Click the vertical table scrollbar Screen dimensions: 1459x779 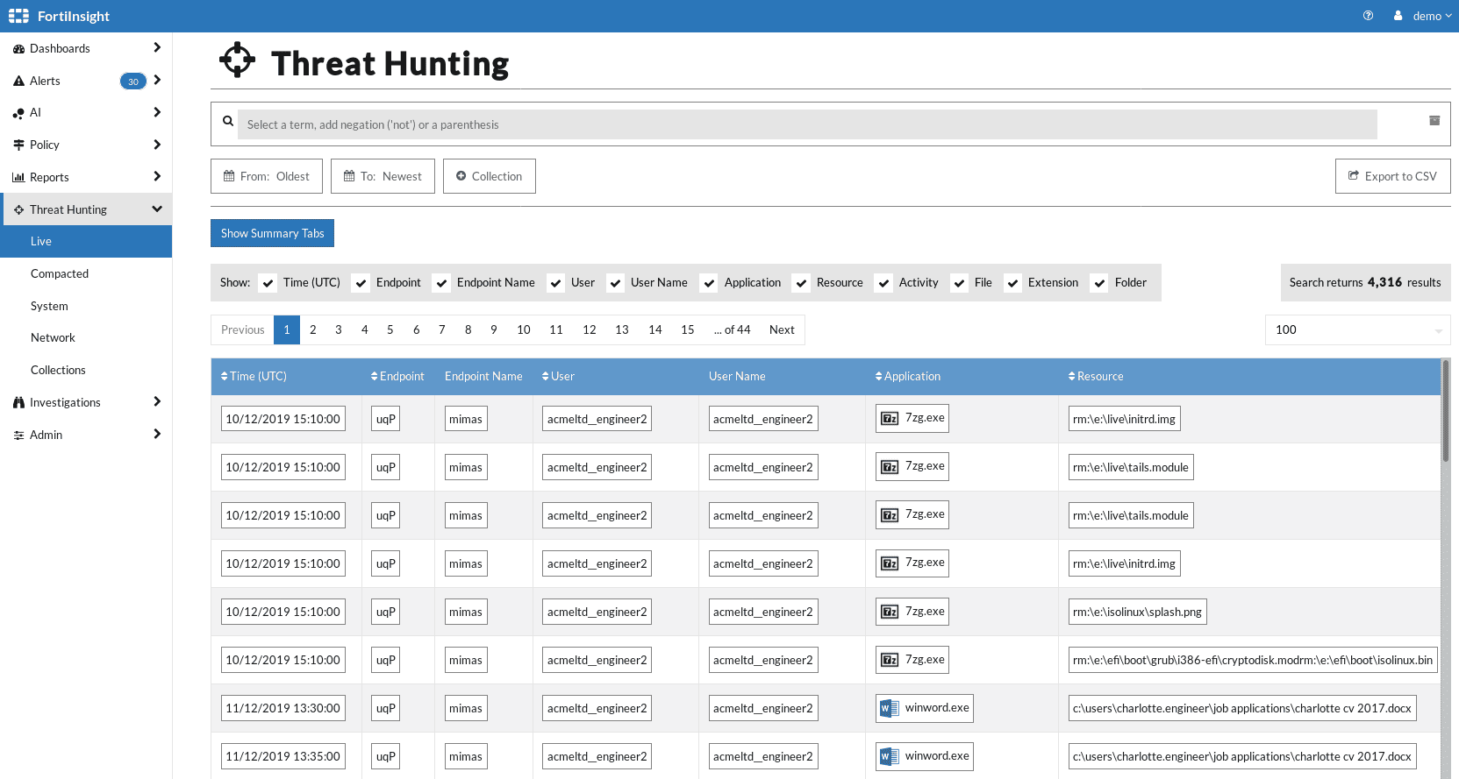tap(1445, 412)
